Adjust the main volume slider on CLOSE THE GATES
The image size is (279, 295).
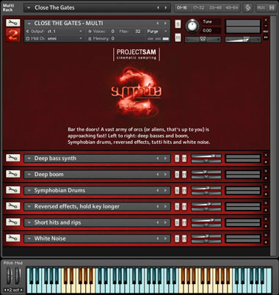click(243, 40)
